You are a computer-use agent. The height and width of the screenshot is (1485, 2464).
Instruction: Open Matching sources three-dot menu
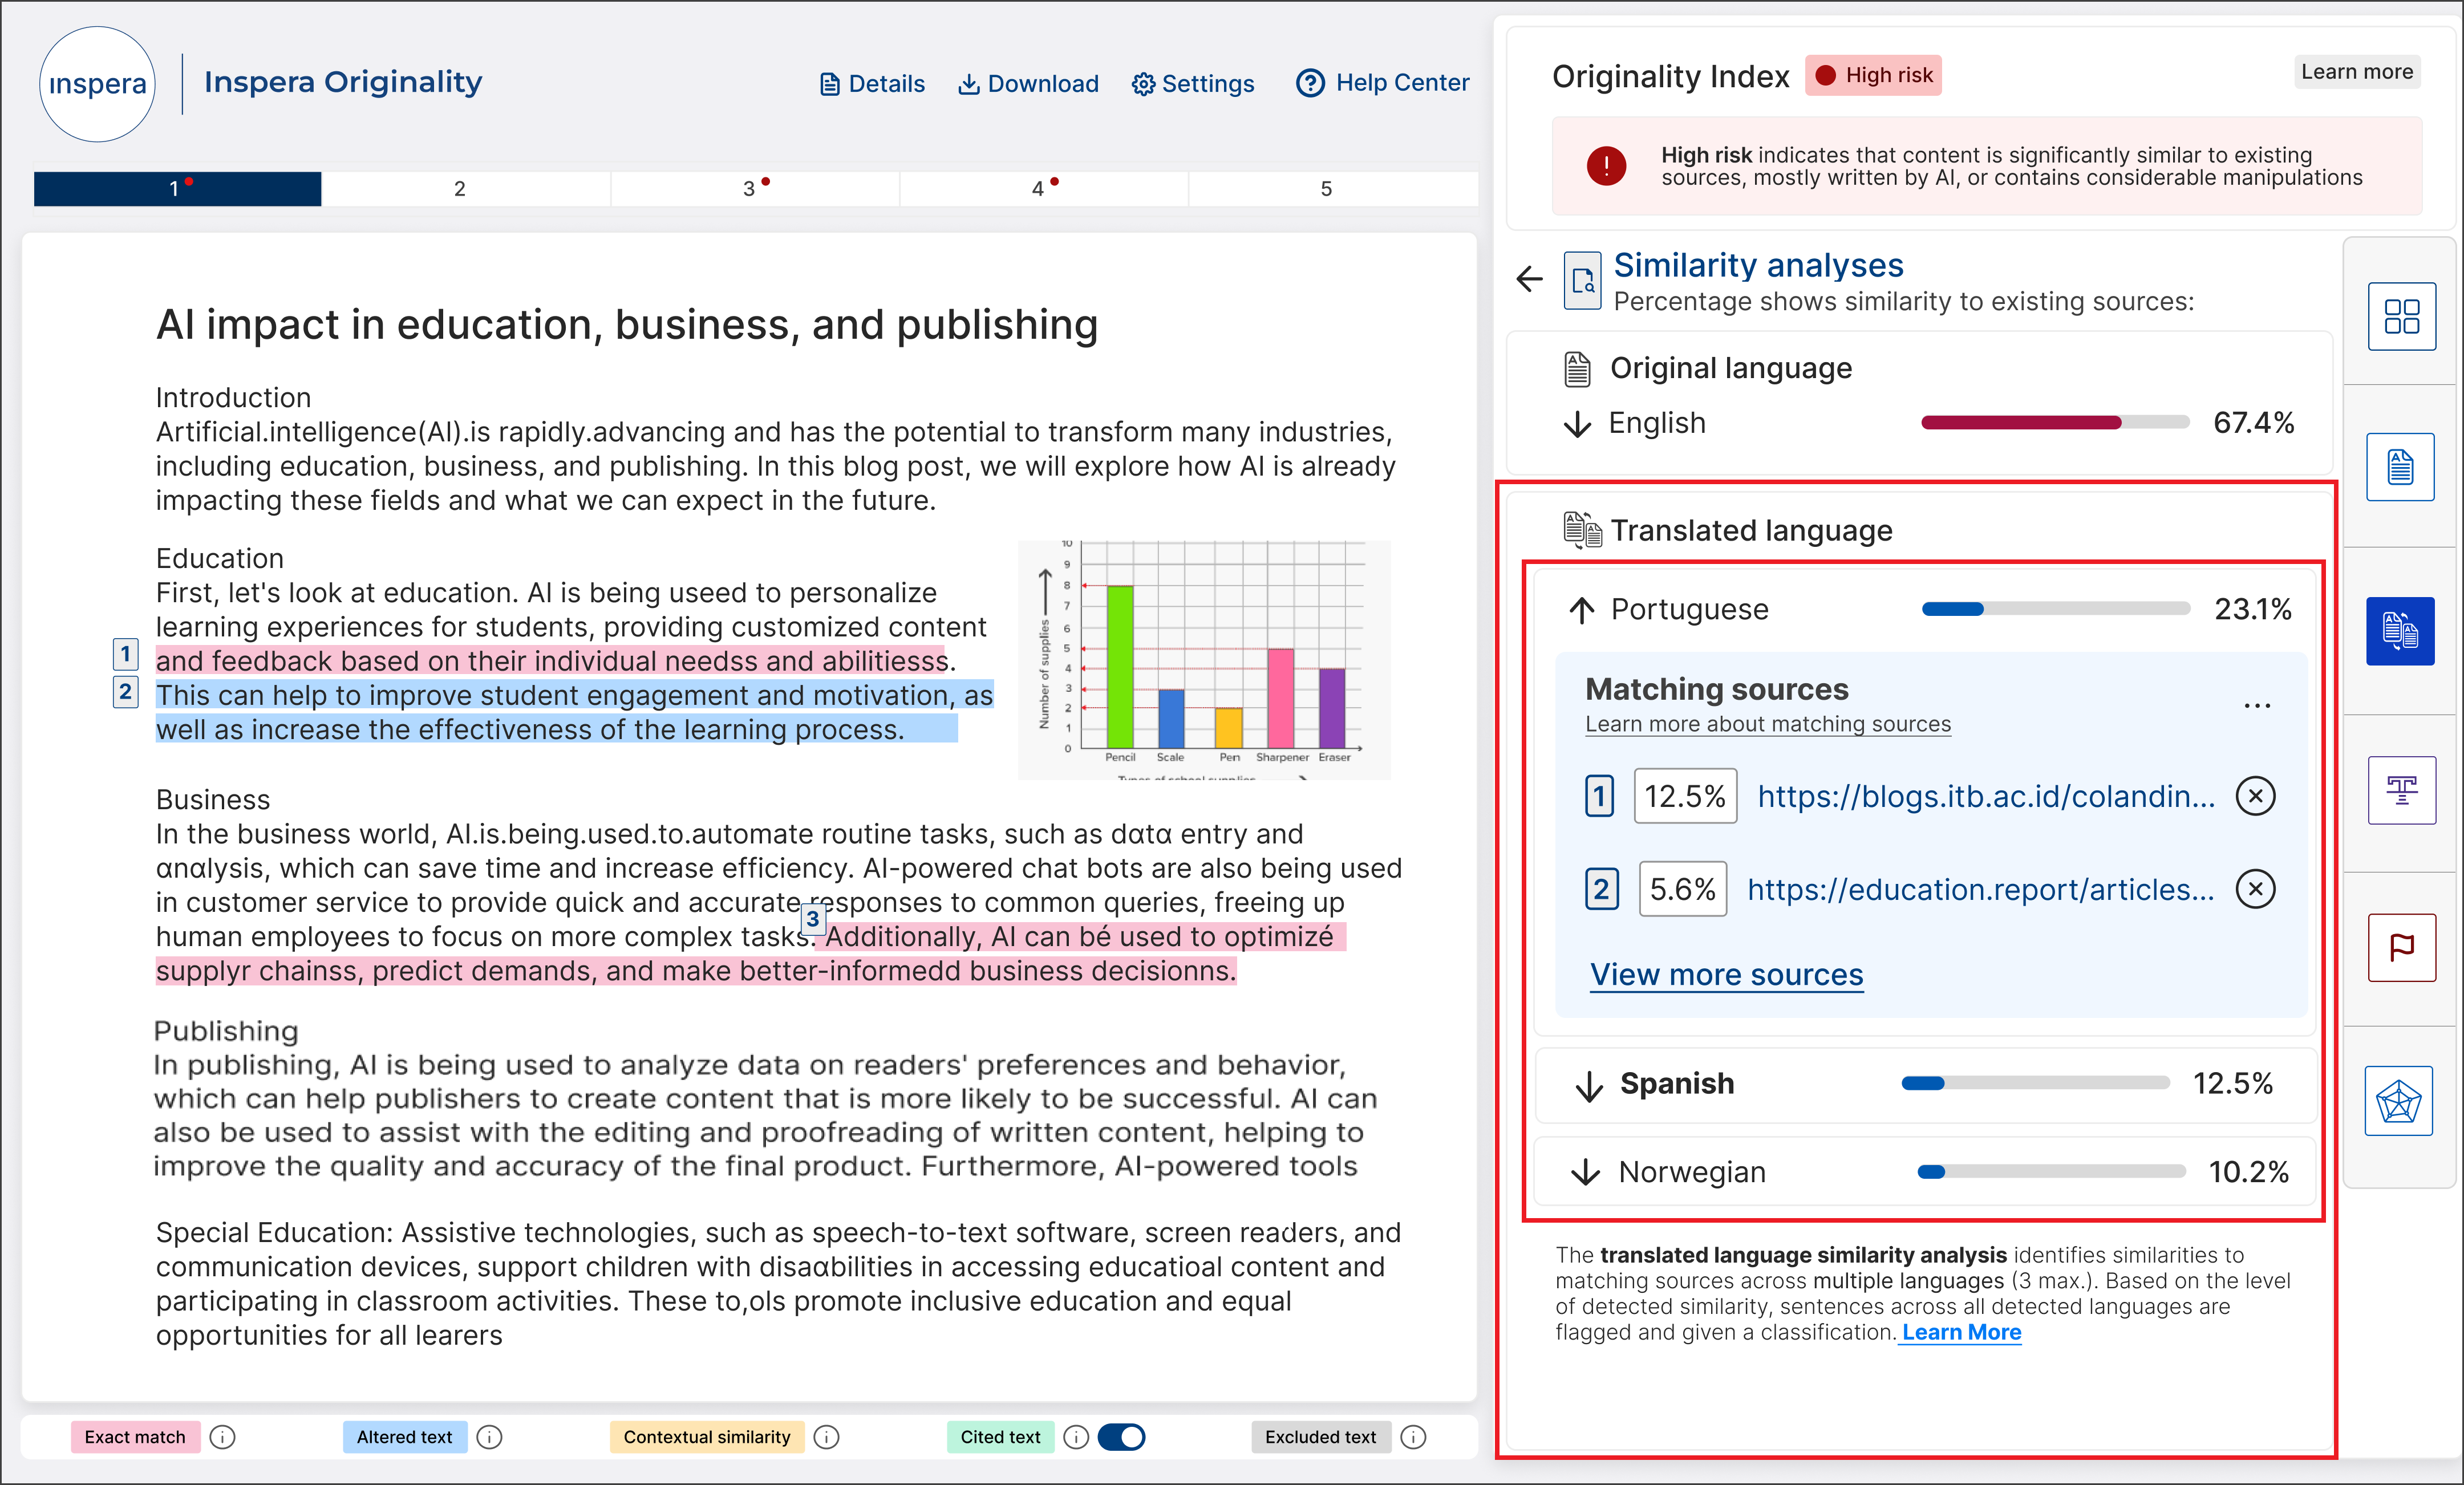[2257, 705]
